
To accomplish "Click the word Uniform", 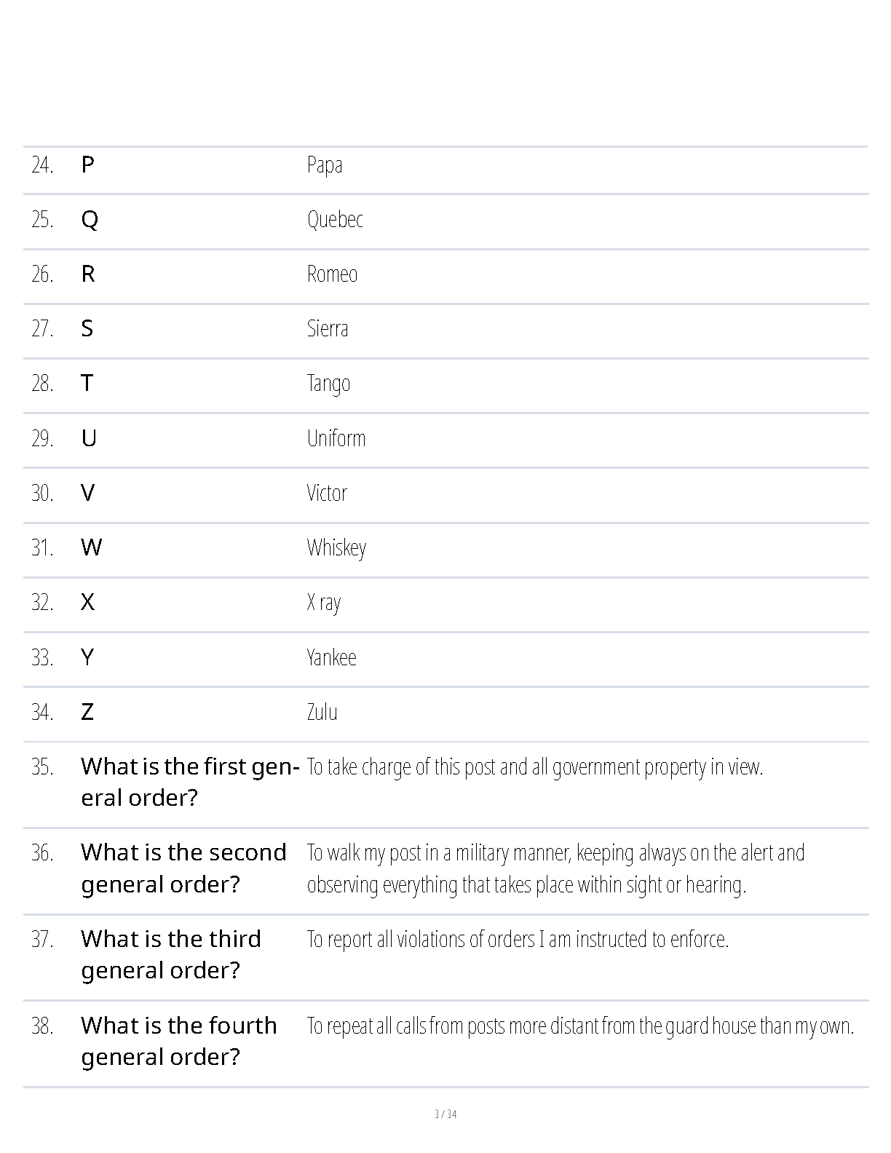I will pos(336,438).
